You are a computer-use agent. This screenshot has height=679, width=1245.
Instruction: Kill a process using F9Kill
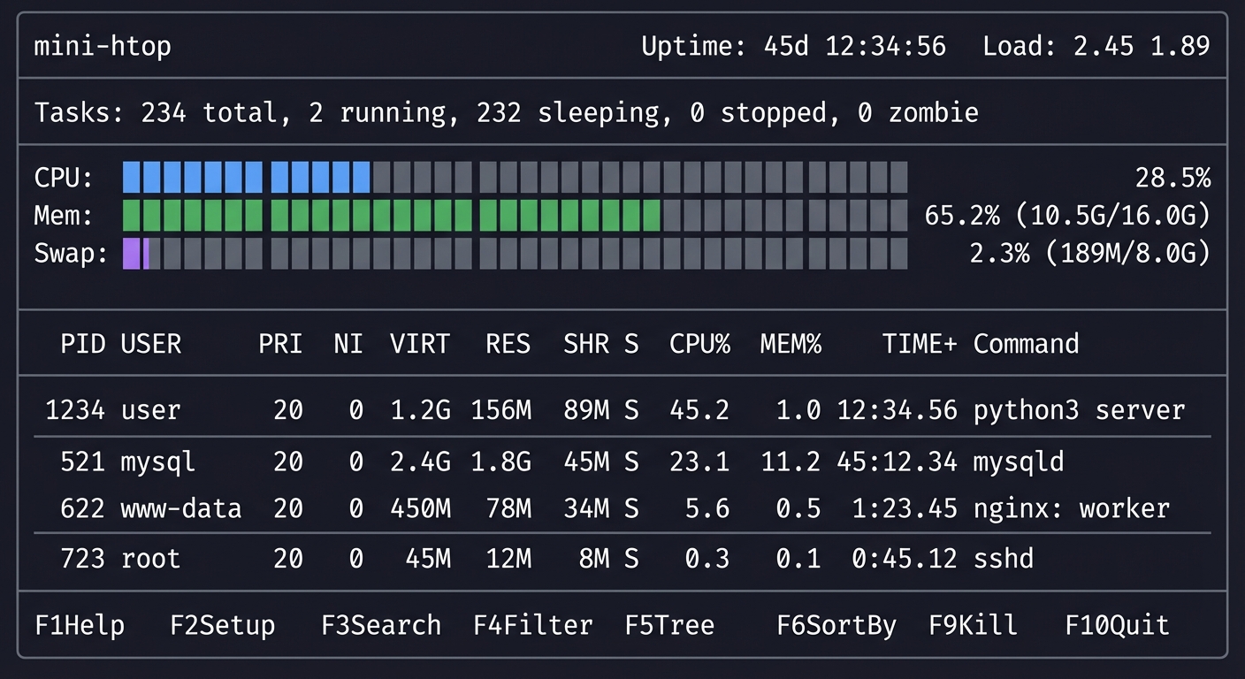tap(971, 625)
